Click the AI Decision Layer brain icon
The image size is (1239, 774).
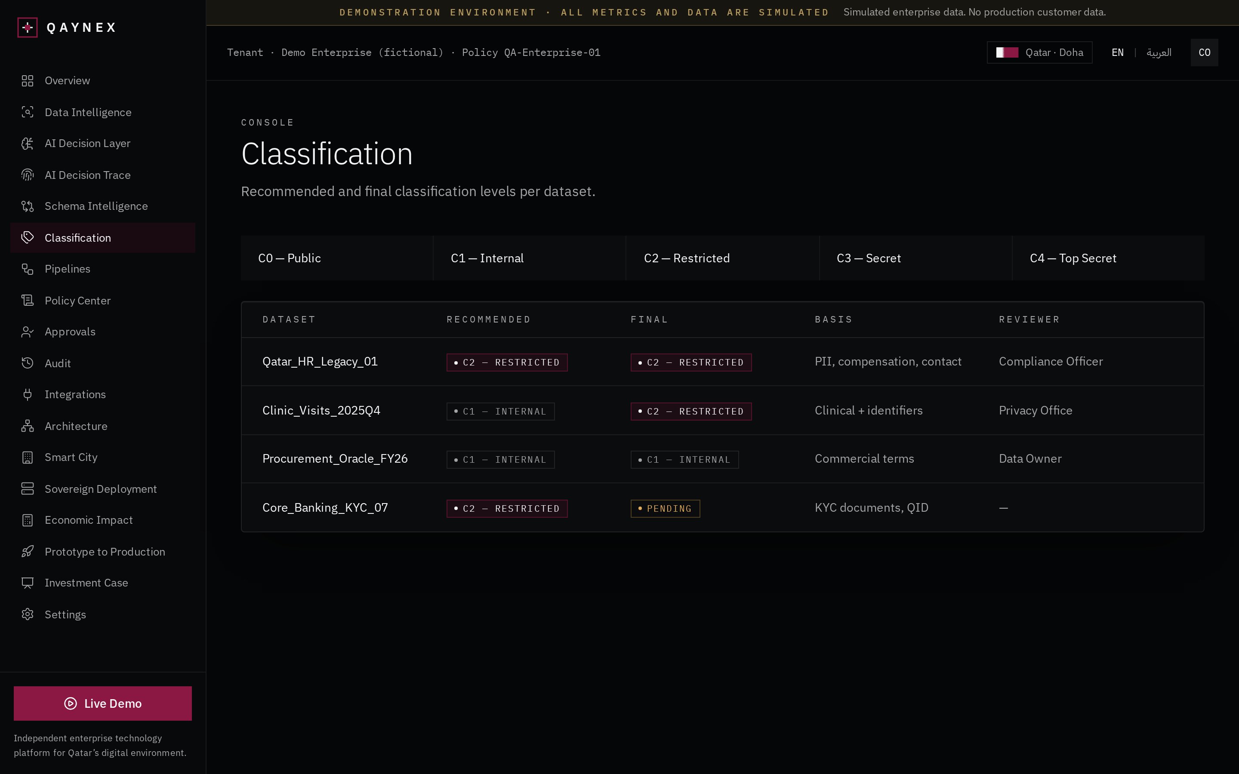point(28,143)
